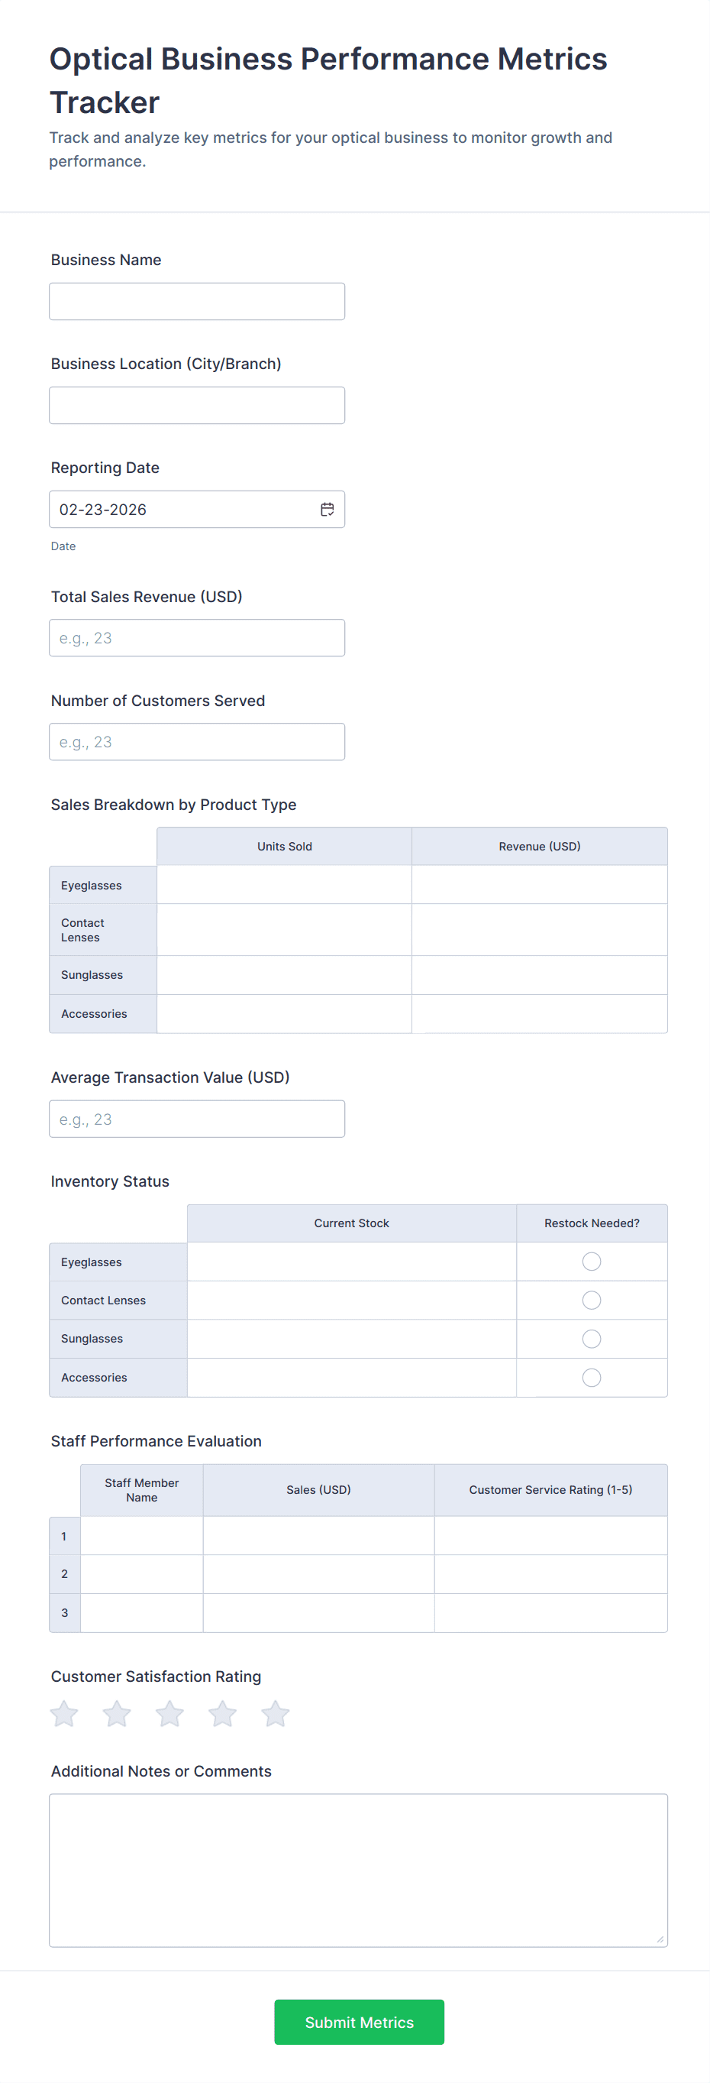Toggle Contact Lenses restock needed option
This screenshot has height=2083, width=710.
coord(591,1301)
